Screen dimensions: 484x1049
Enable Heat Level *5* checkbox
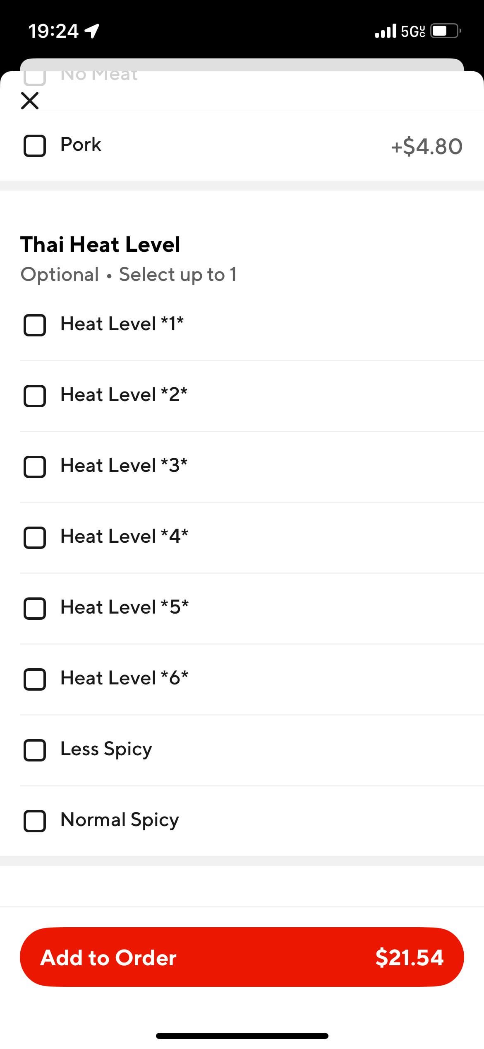pos(35,608)
